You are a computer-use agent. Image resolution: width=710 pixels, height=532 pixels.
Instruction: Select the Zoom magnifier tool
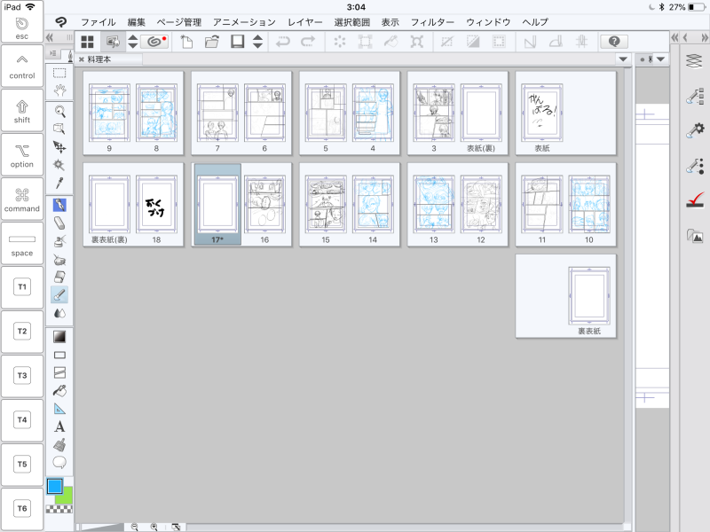pyautogui.click(x=59, y=112)
